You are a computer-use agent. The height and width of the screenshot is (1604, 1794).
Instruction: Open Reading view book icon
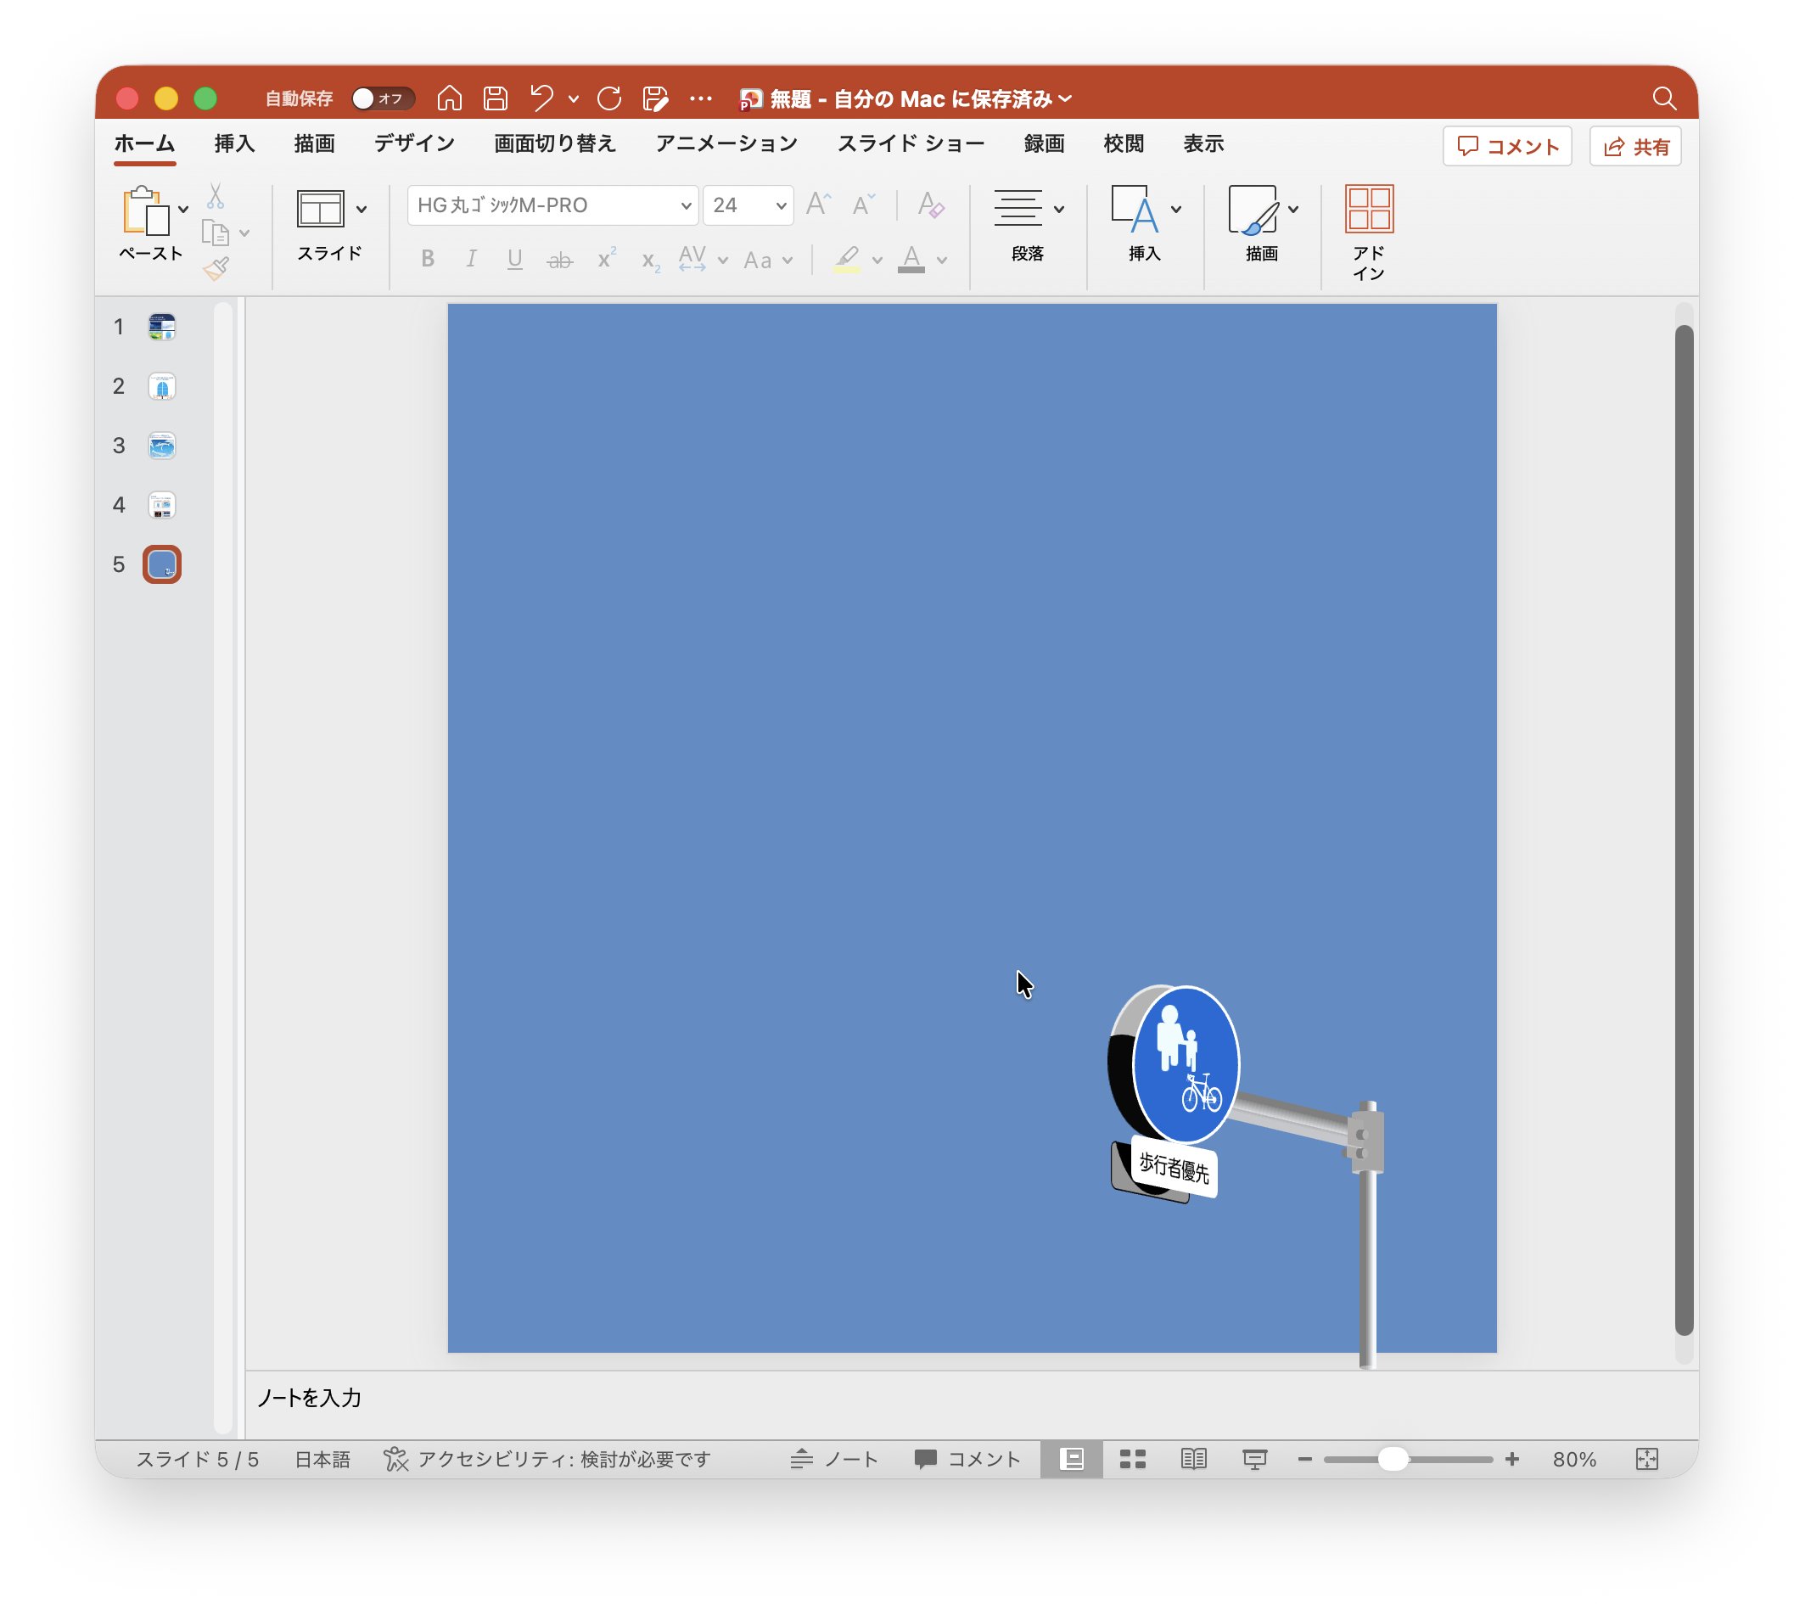pyautogui.click(x=1193, y=1459)
